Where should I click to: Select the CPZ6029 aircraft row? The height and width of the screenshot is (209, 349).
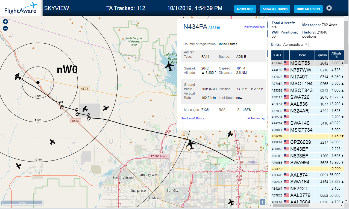point(308,142)
